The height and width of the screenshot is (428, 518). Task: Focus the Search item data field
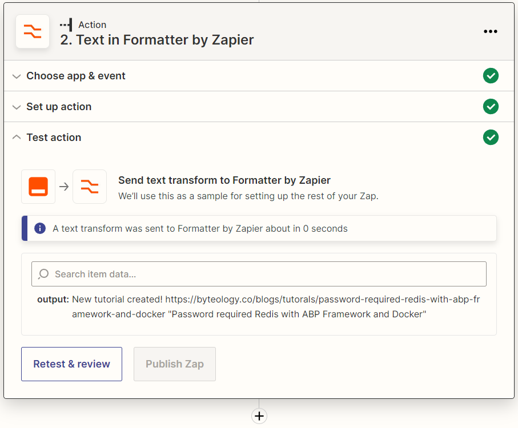[259, 274]
